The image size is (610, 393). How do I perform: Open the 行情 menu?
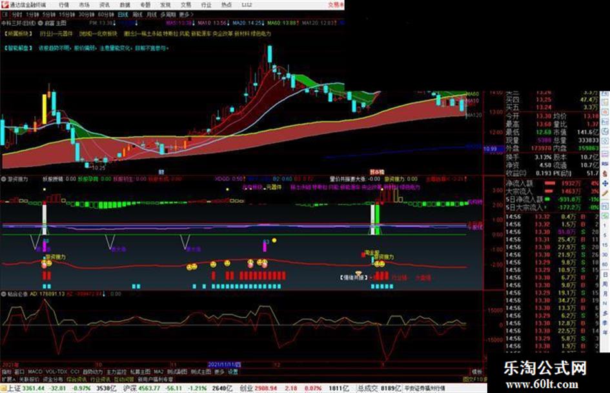(64, 5)
